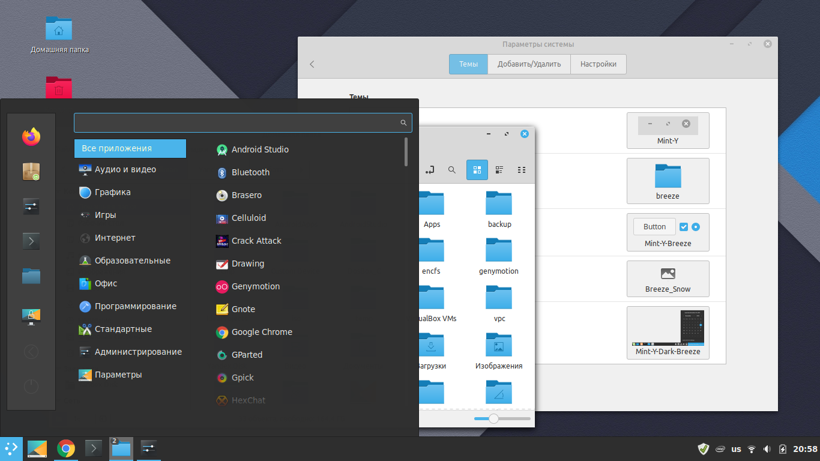This screenshot has width=820, height=461.
Task: Open GParted partition editor
Action: click(239, 355)
